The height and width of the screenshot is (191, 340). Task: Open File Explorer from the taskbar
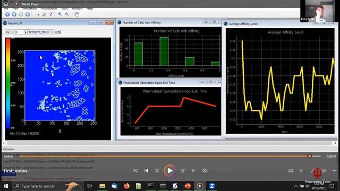(x=102, y=186)
